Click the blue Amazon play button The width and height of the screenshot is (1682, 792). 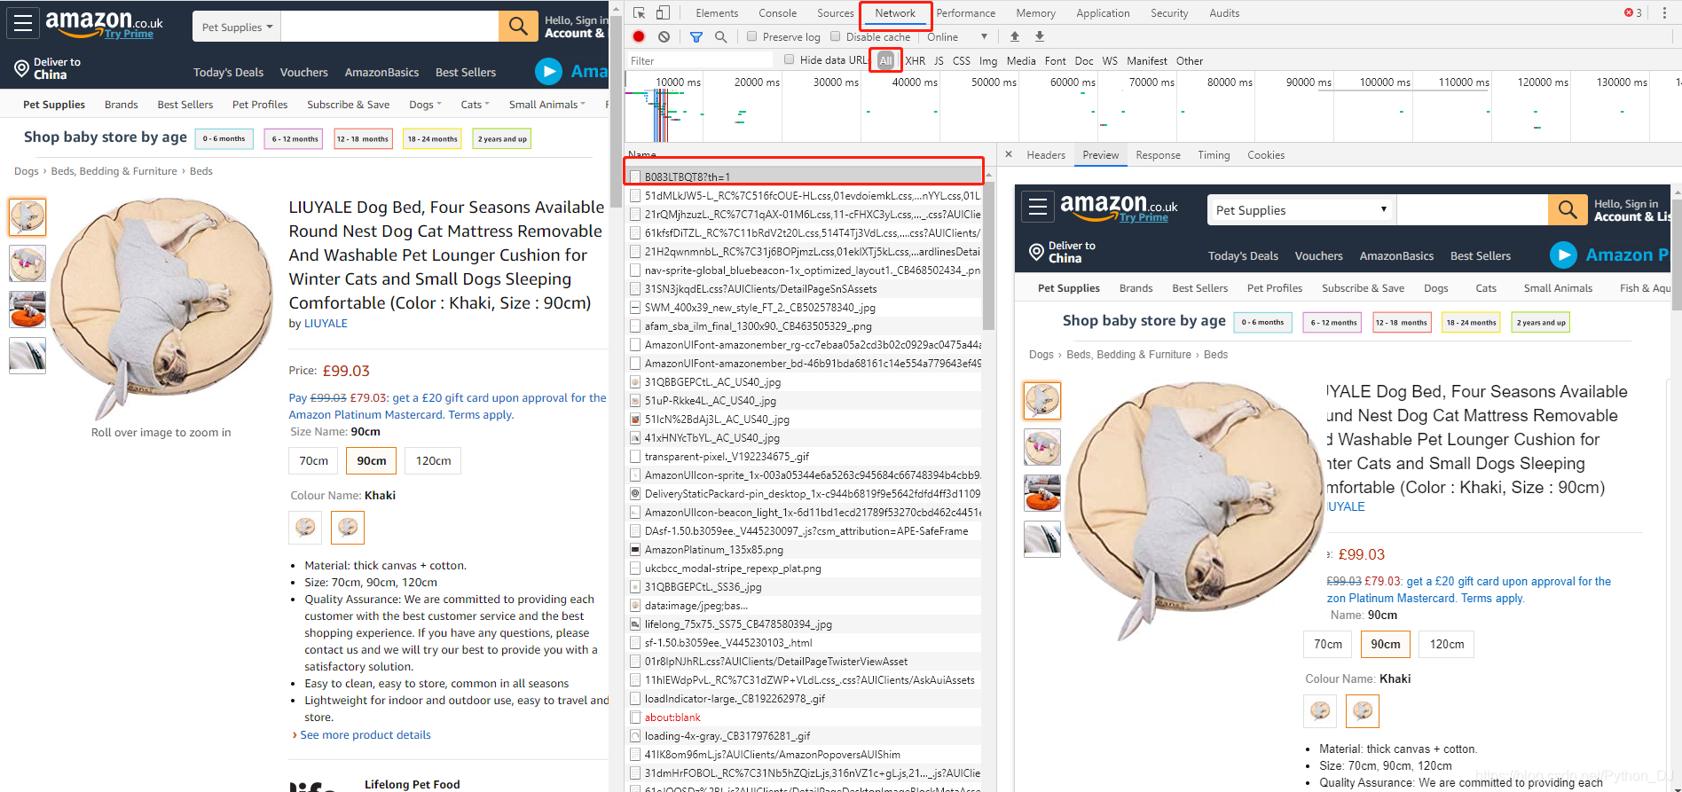pos(548,71)
